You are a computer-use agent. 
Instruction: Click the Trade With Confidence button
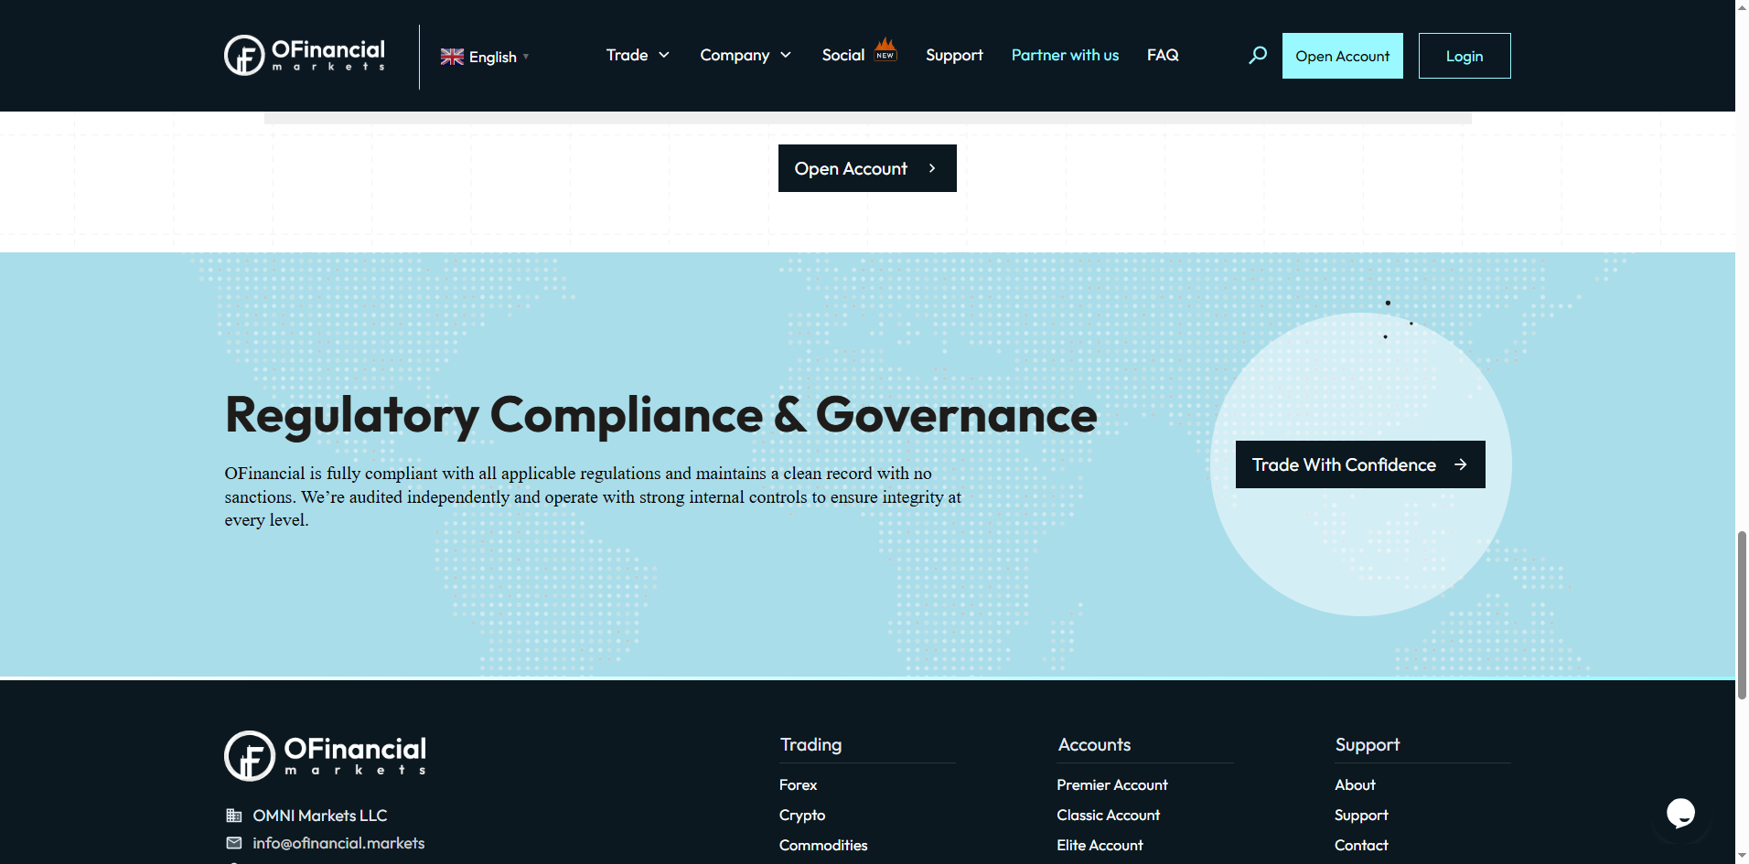1360,464
